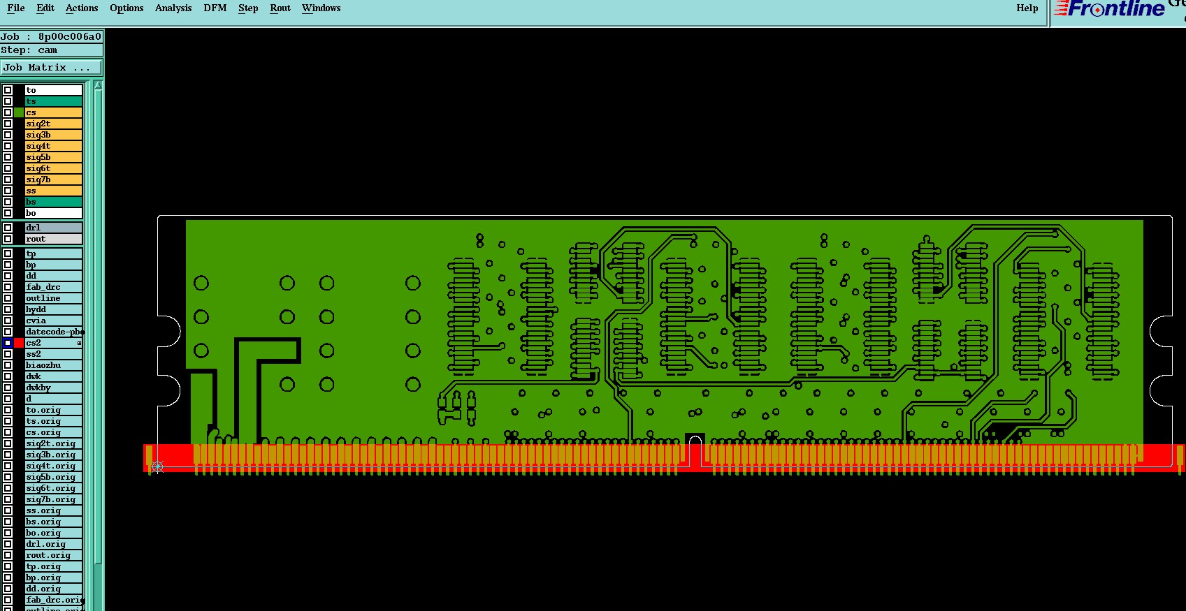Toggle display checkbox for layer cs
1186x611 pixels.
pyautogui.click(x=8, y=112)
